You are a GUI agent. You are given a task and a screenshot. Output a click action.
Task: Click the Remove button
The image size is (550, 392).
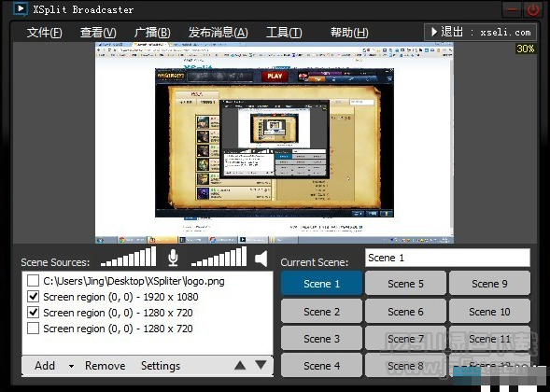coord(106,366)
